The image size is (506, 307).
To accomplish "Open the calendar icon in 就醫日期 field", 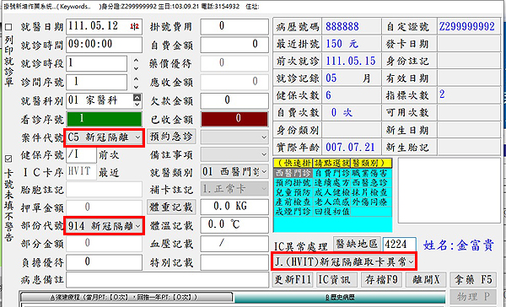I will [x=135, y=26].
